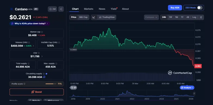This screenshot has height=105, width=213.
Task: Click Circulating supply info icon
Action: (44, 74)
